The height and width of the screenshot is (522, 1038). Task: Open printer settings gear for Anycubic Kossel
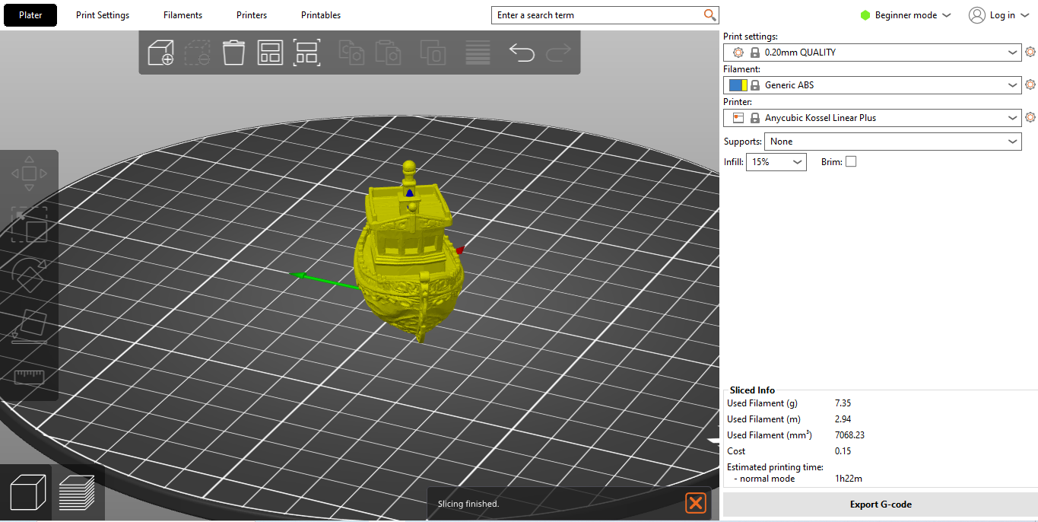click(x=1030, y=118)
